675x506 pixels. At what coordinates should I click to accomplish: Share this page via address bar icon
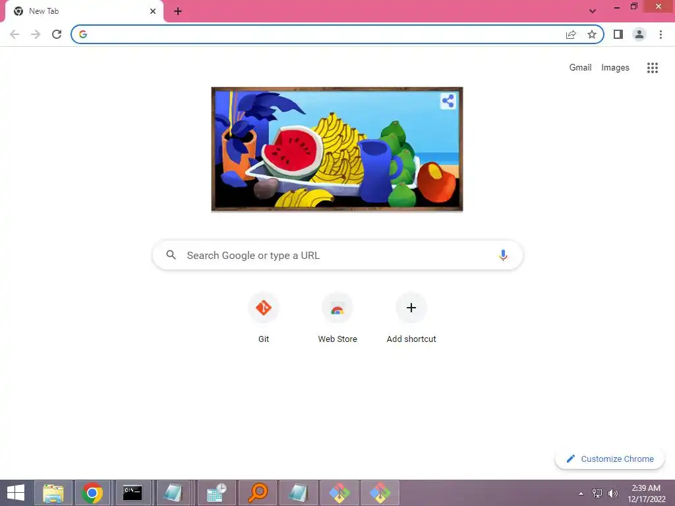tap(571, 34)
